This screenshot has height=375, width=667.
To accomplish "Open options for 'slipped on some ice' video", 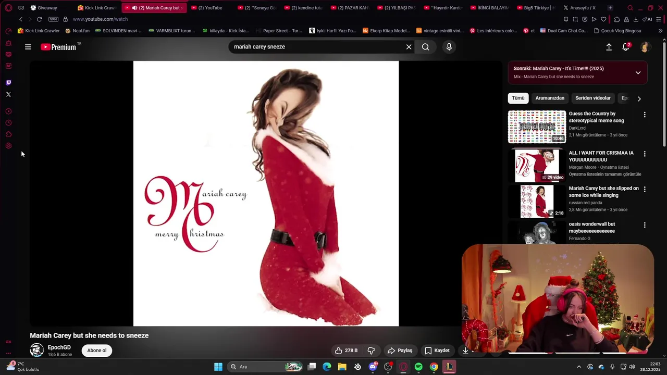I will [x=645, y=190].
